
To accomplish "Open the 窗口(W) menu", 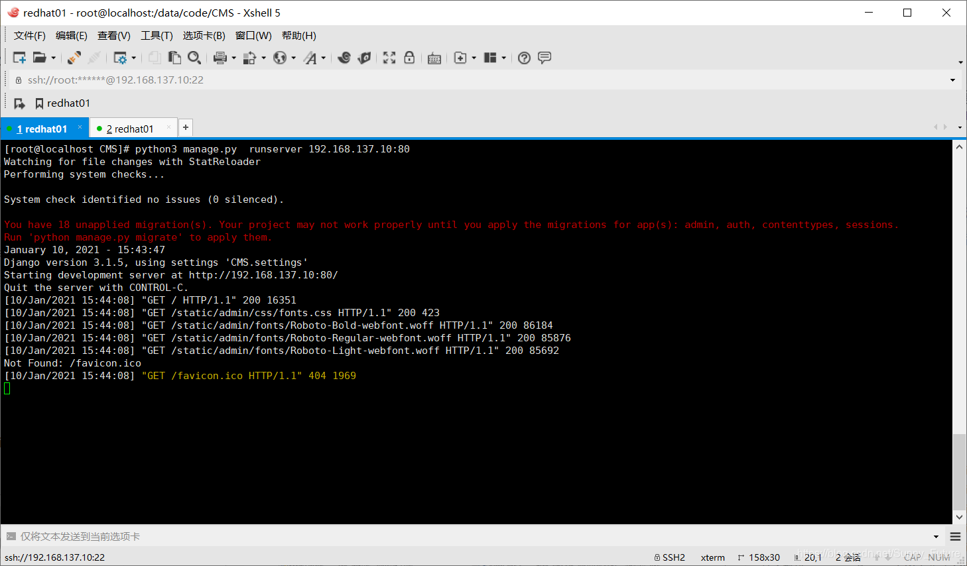I will coord(253,36).
